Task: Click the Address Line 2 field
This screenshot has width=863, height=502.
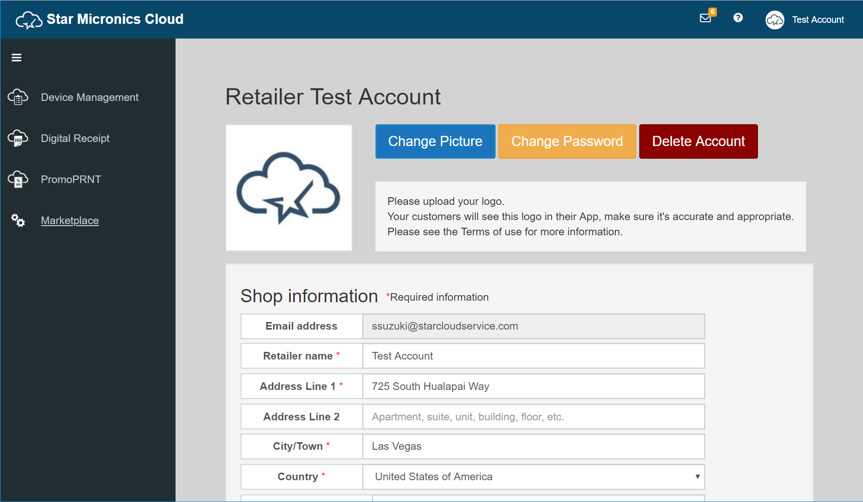Action: tap(534, 417)
